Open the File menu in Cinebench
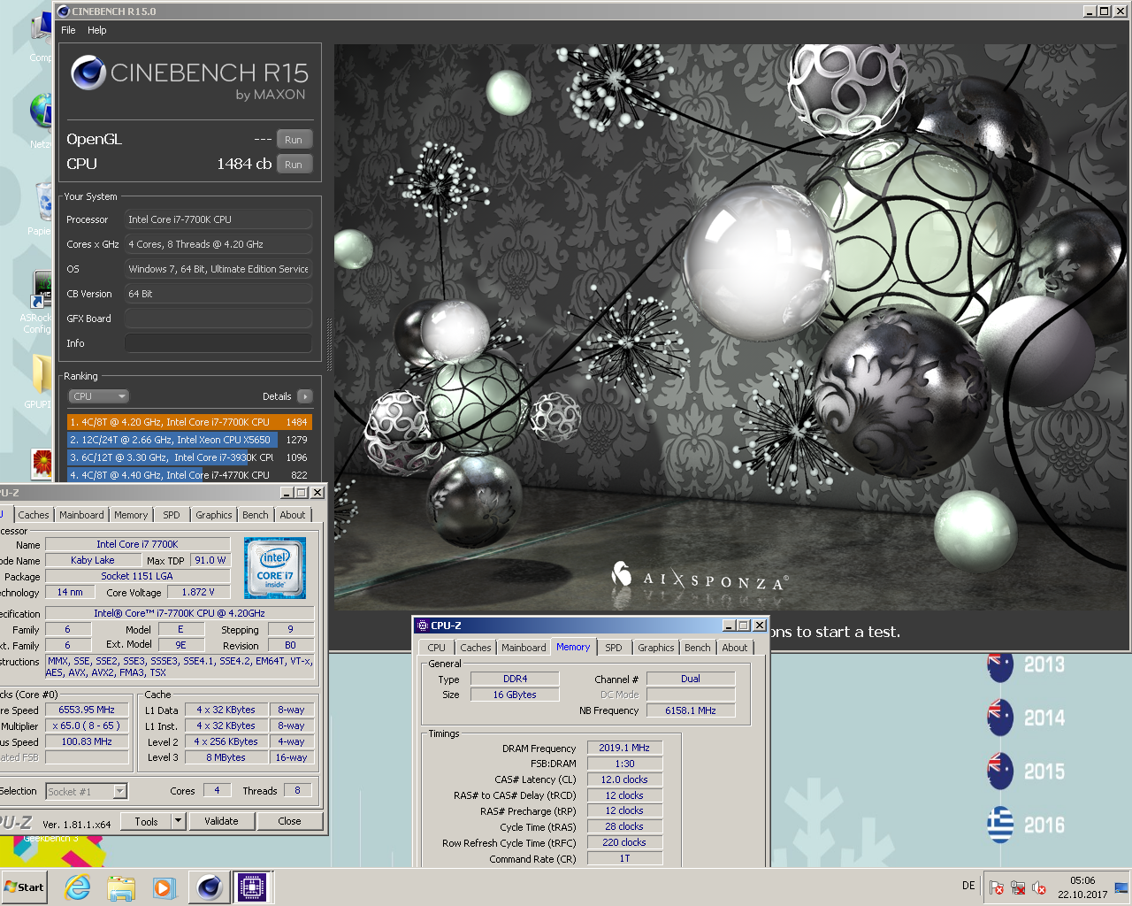Screen dimensions: 1132x906 pyautogui.click(x=68, y=30)
